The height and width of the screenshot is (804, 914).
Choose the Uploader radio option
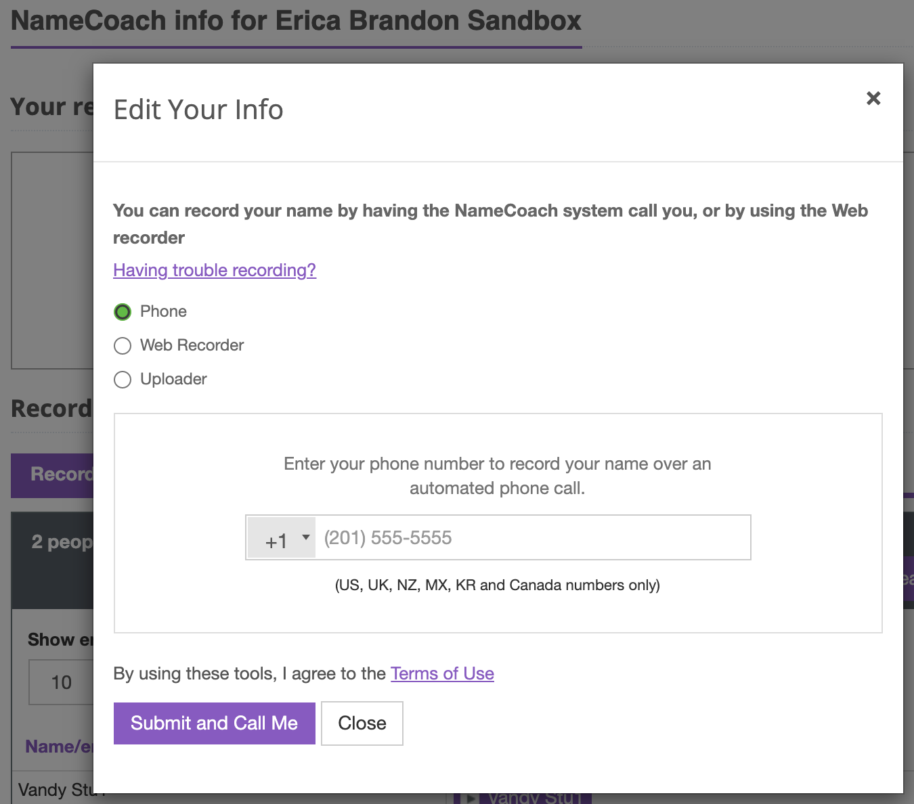pyautogui.click(x=123, y=380)
